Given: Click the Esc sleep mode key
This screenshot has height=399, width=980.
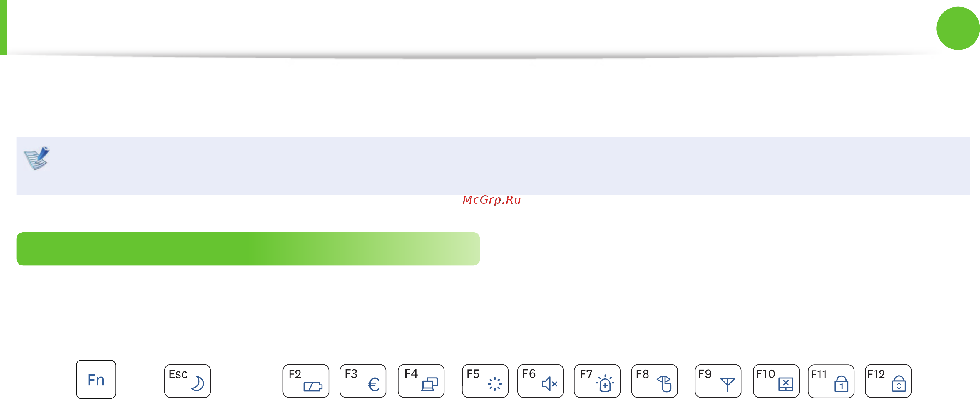Looking at the screenshot, I should tap(187, 381).
